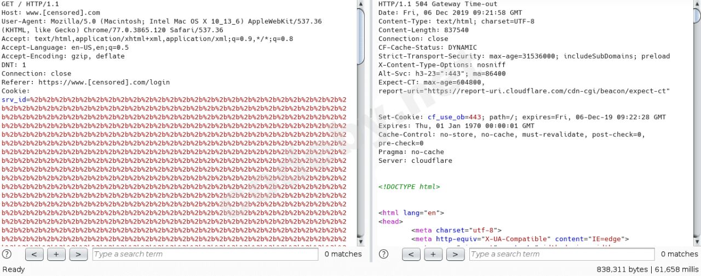Image resolution: width=701 pixels, height=276 pixels.
Task: Click 'Connection: close' in the request pane
Action: (x=37, y=74)
